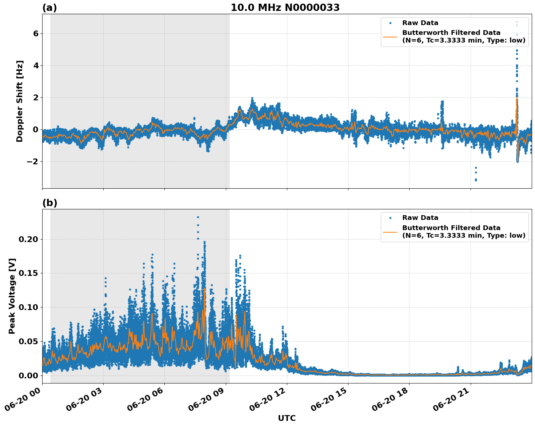Click the title "10.0 MHz N0000033"
This screenshot has height=426, width=535.
(x=286, y=7)
